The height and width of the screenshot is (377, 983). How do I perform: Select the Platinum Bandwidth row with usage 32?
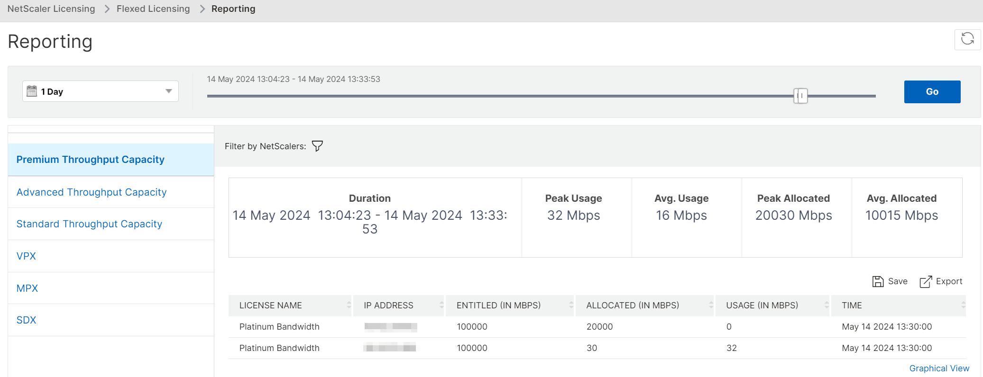click(597, 348)
